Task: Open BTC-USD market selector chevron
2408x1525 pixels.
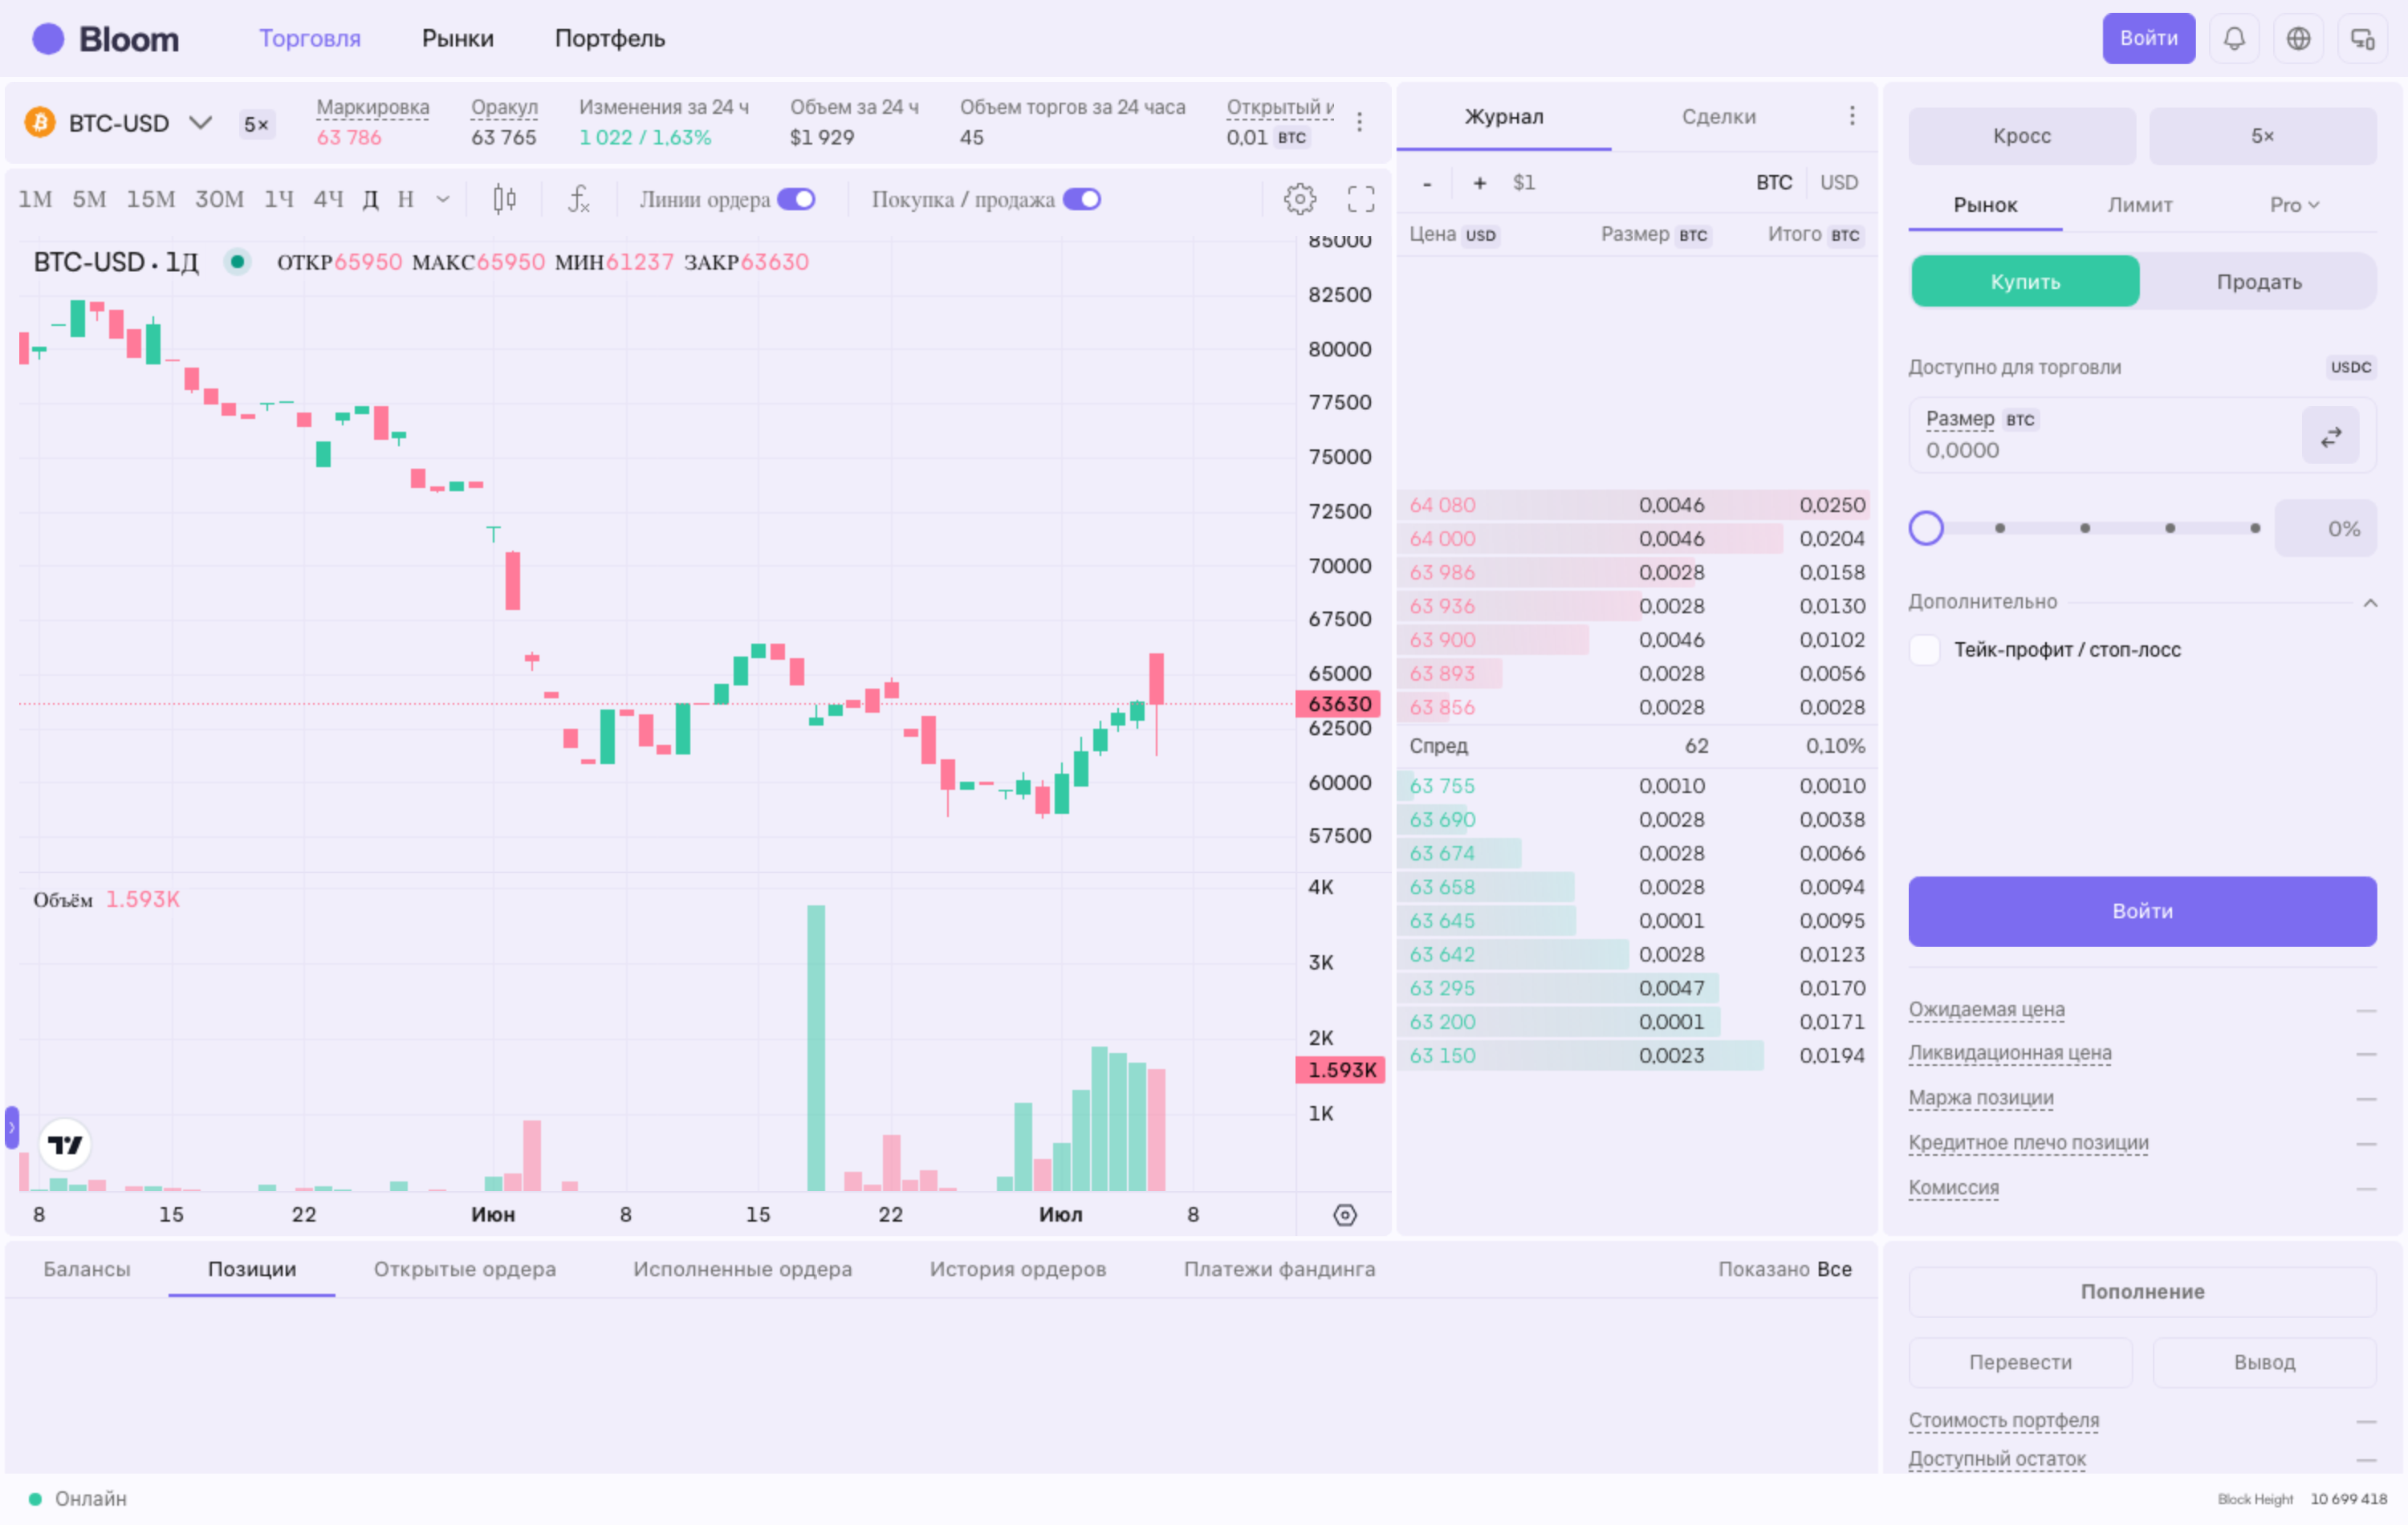Action: click(201, 123)
